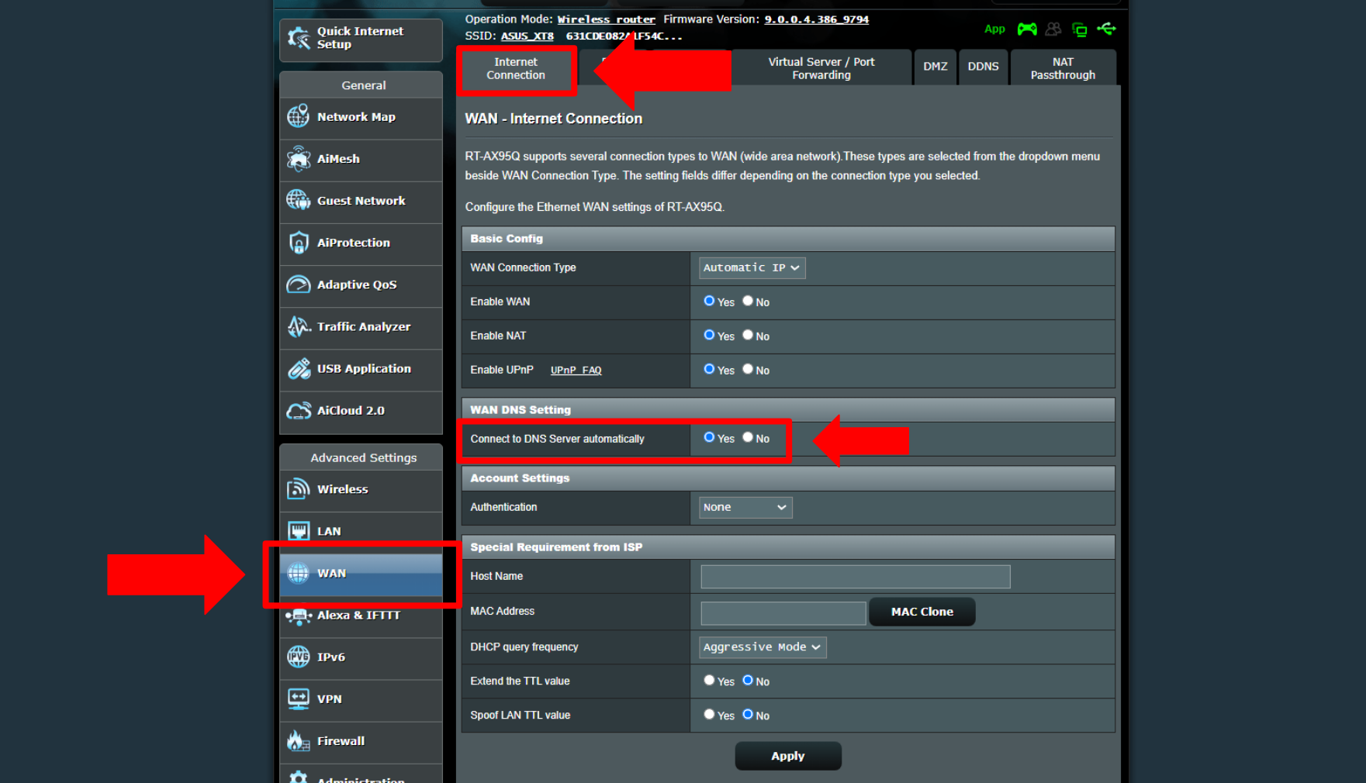Set Spoof LAN TTL value to Yes
Screen dimensions: 1366x783
pos(709,714)
